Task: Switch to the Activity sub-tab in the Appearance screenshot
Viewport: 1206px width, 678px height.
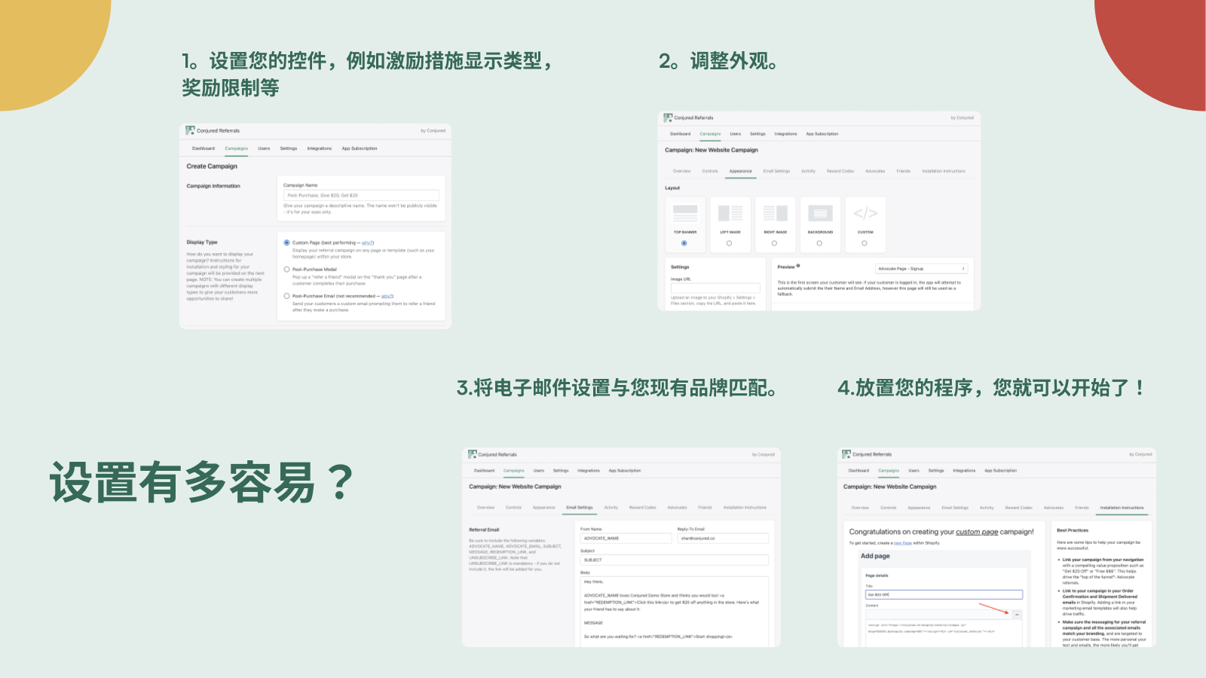Action: click(x=808, y=171)
